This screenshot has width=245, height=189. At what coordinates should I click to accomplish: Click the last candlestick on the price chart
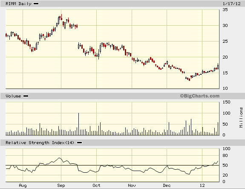point(218,67)
